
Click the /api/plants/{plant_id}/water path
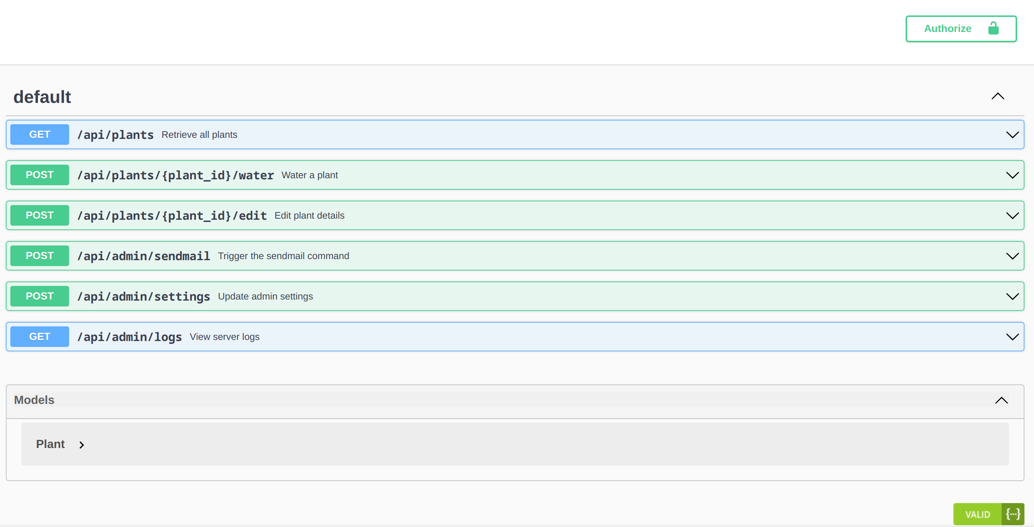(175, 175)
